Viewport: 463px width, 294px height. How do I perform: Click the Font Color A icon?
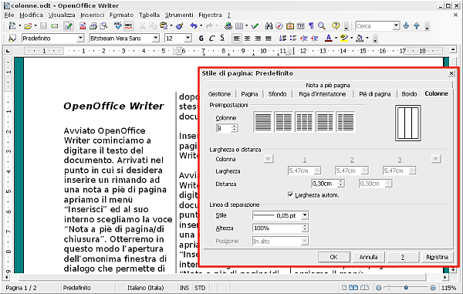point(329,38)
